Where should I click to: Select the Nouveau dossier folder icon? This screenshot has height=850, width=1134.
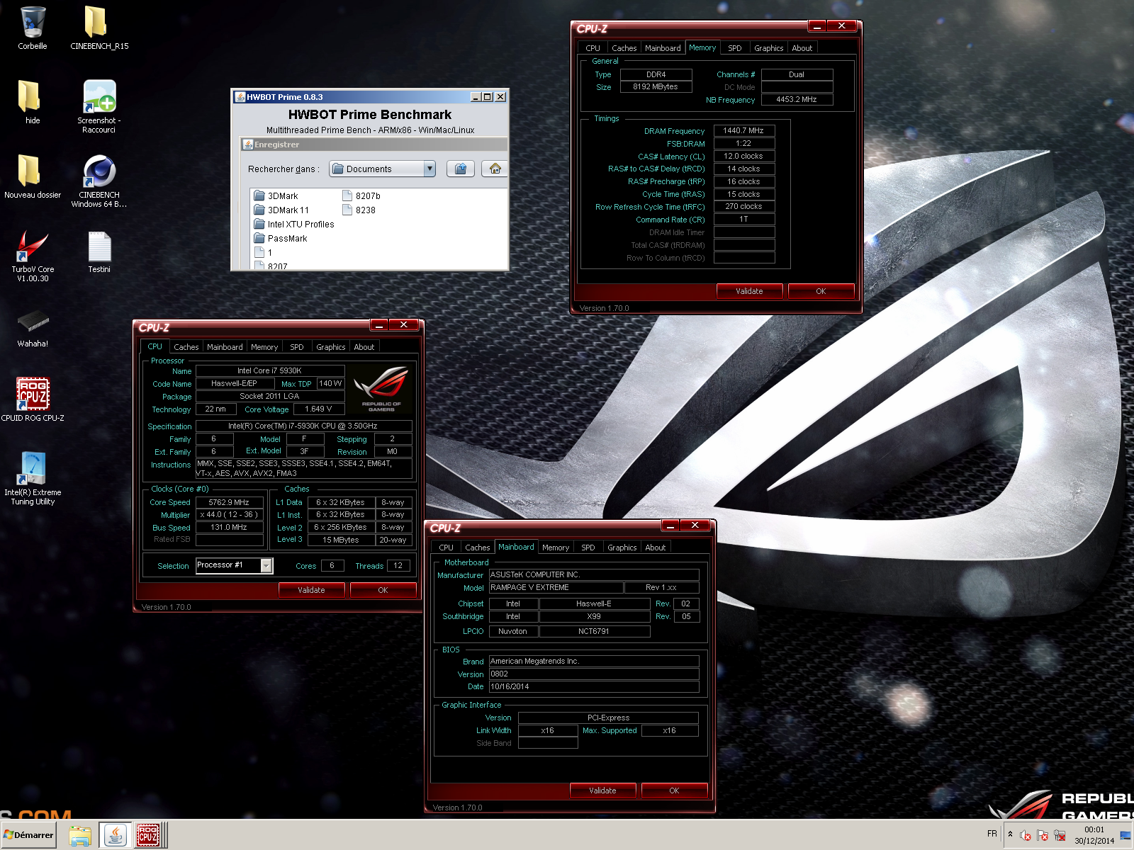(33, 177)
